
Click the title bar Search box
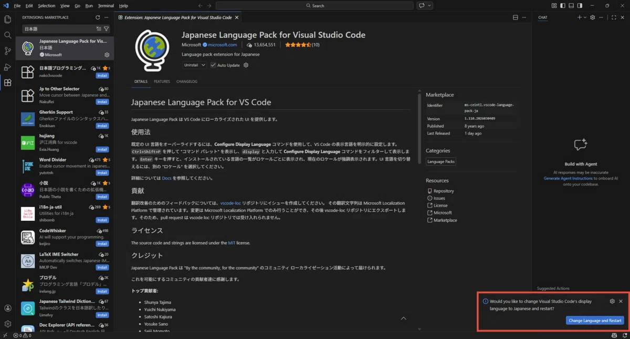314,6
